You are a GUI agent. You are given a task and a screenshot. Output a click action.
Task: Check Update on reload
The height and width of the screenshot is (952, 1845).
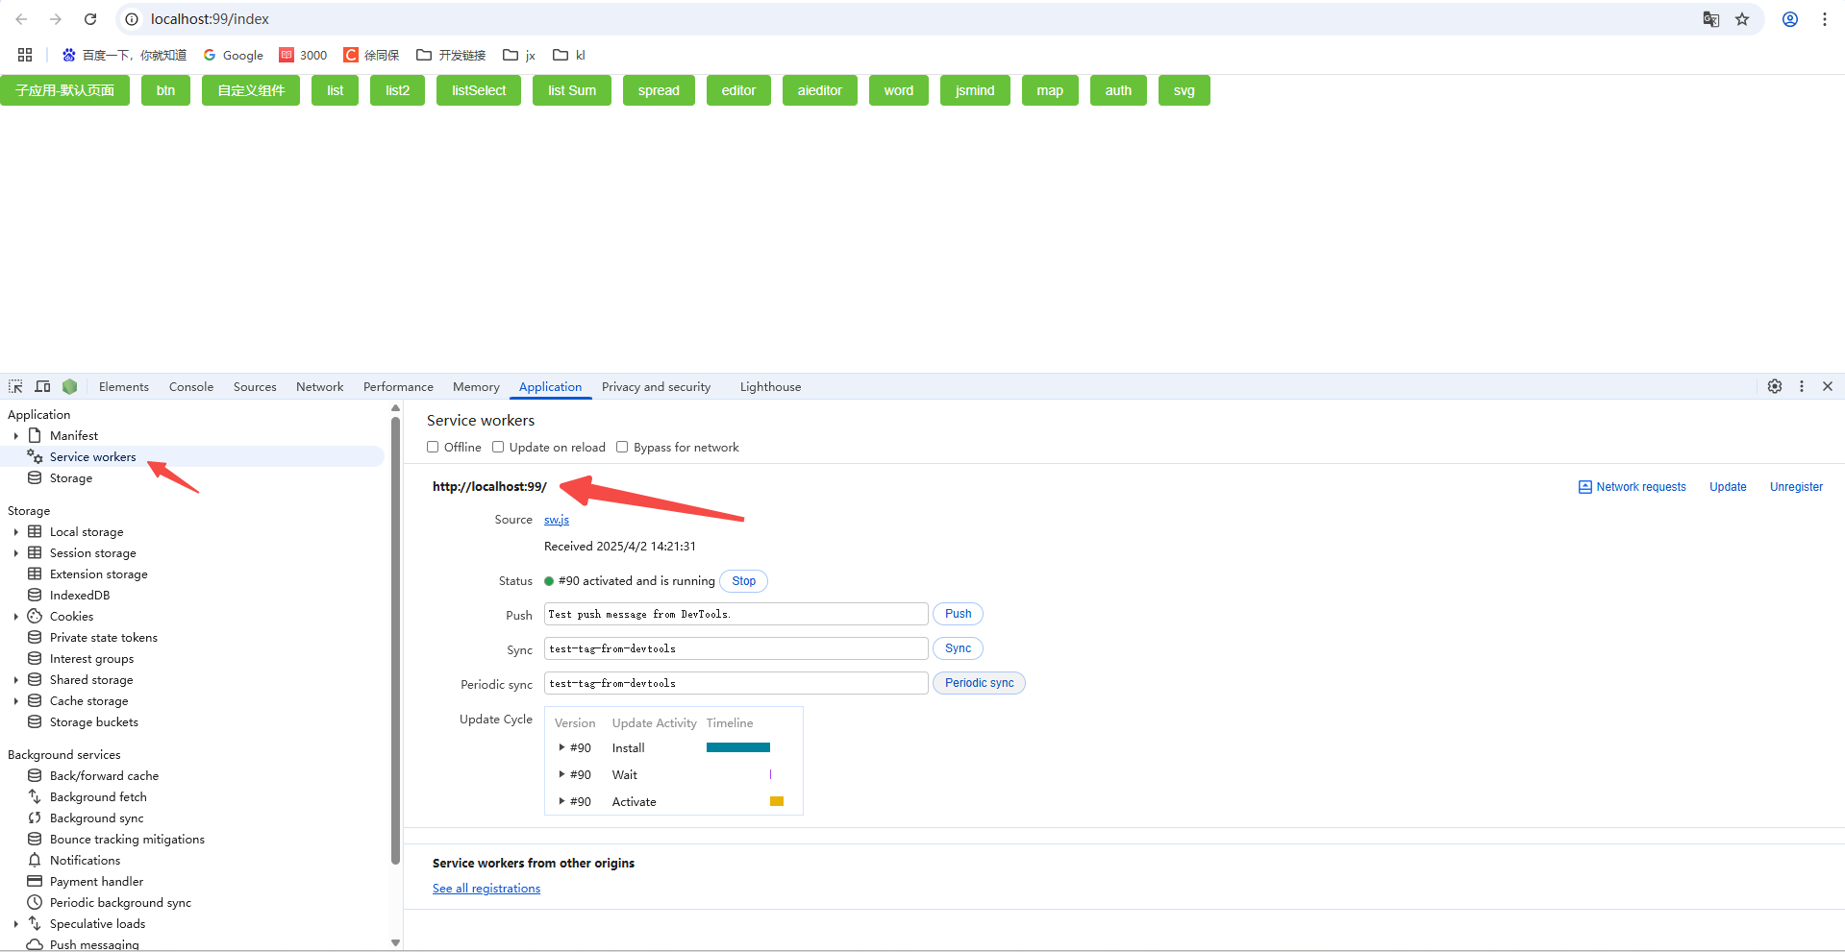498,447
